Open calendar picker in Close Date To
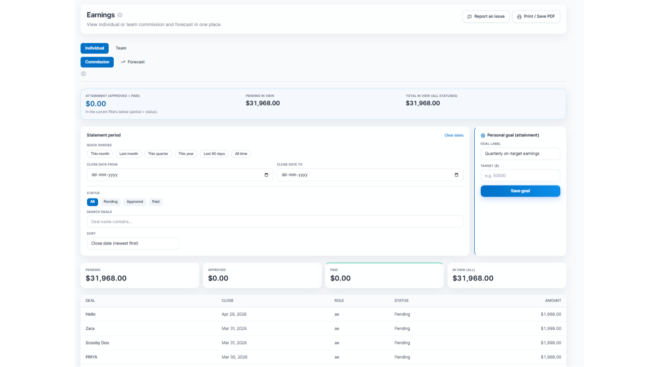 pos(456,175)
